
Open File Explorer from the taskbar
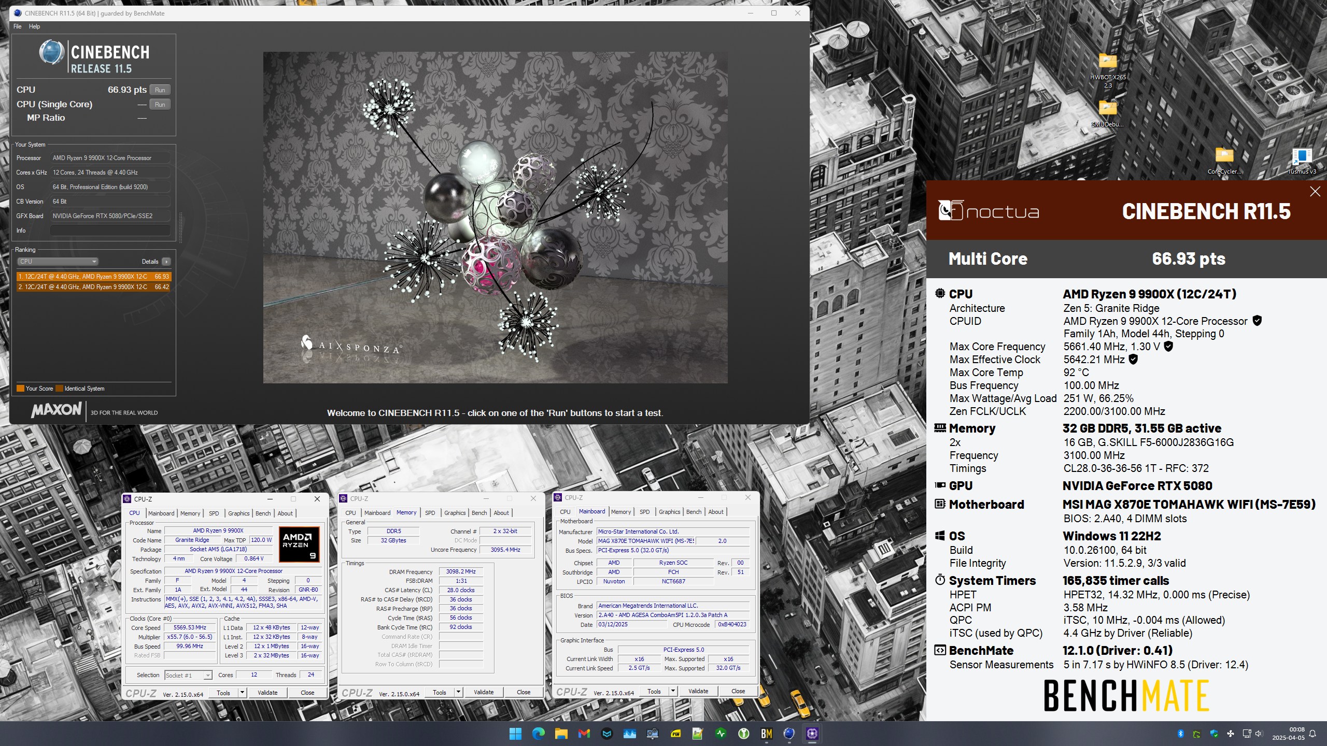tap(561, 734)
